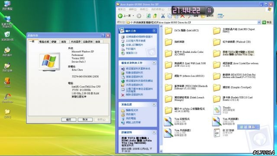Screen dimensions: 277x156
Task: Click the Go (移至) button beside address bar
Action: (267, 22)
